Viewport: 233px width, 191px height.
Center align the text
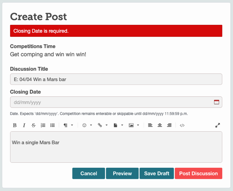pyautogui.click(x=160, y=125)
